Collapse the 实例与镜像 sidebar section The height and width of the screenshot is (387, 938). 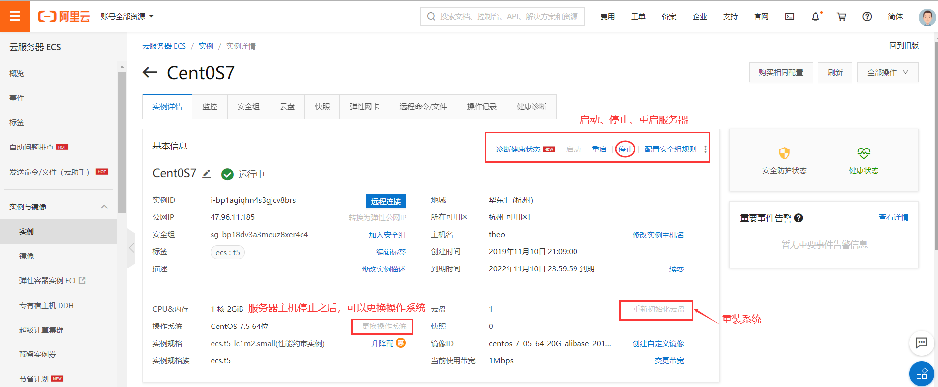104,207
